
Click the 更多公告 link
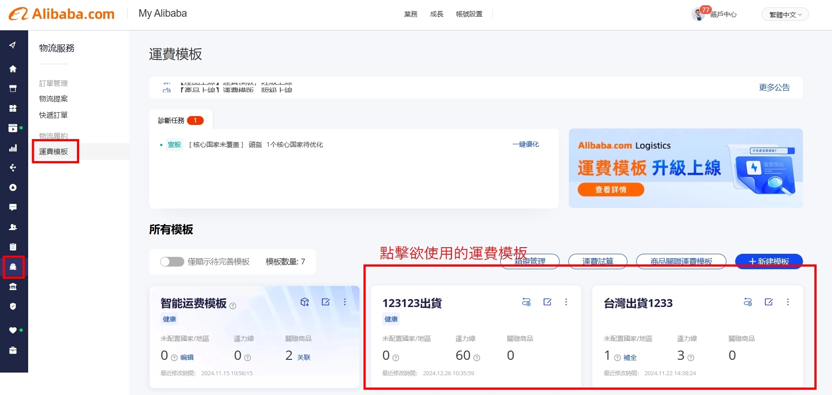pyautogui.click(x=774, y=87)
